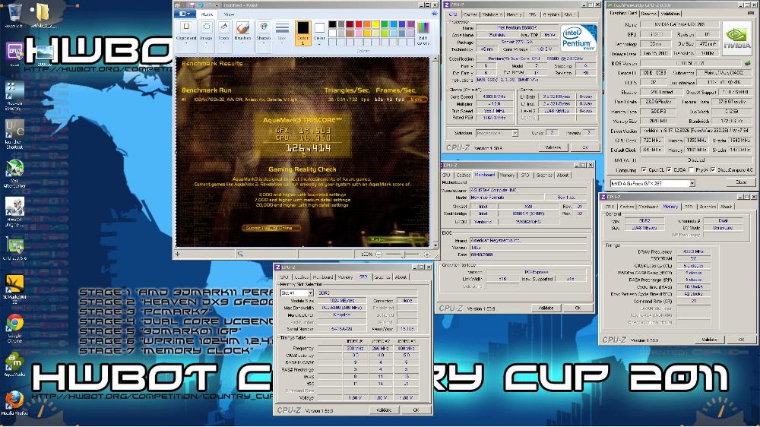Click the Size line thickness icon in Paint
The width and height of the screenshot is (760, 427).
[x=282, y=28]
